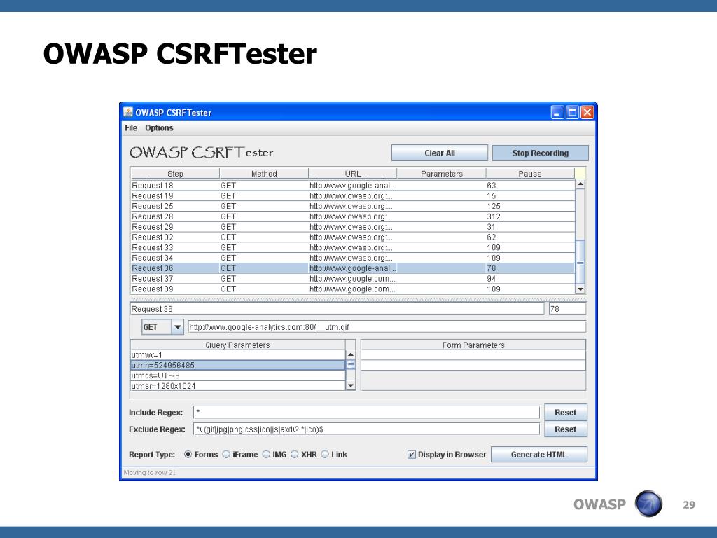This screenshot has height=538, width=717.
Task: Click the Form Parameters header
Action: (x=473, y=345)
